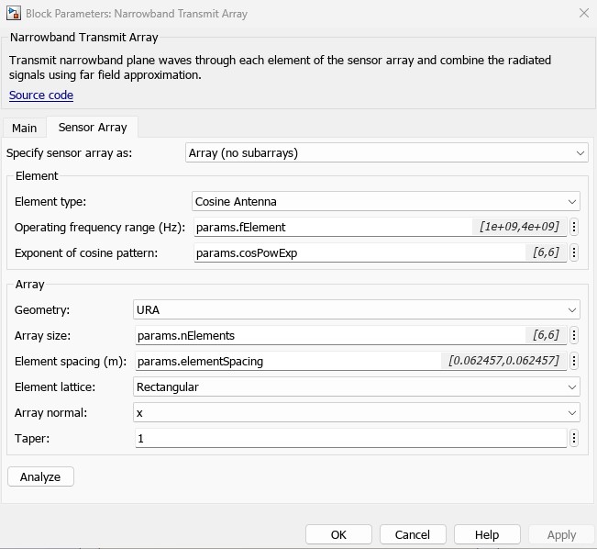
Task: Open options menu for Taper field
Action: click(574, 439)
